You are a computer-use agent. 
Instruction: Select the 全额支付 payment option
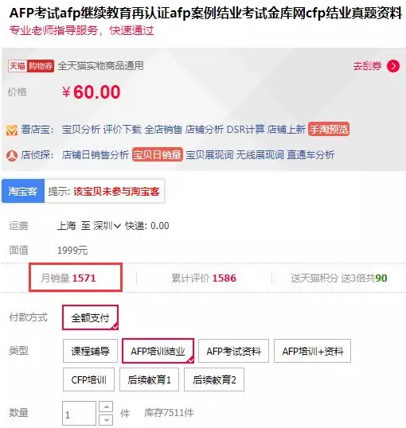point(90,317)
